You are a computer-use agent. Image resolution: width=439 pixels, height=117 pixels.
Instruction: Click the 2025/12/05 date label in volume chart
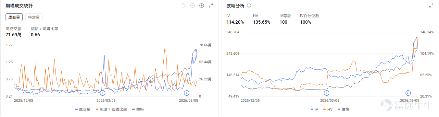[x=23, y=101]
